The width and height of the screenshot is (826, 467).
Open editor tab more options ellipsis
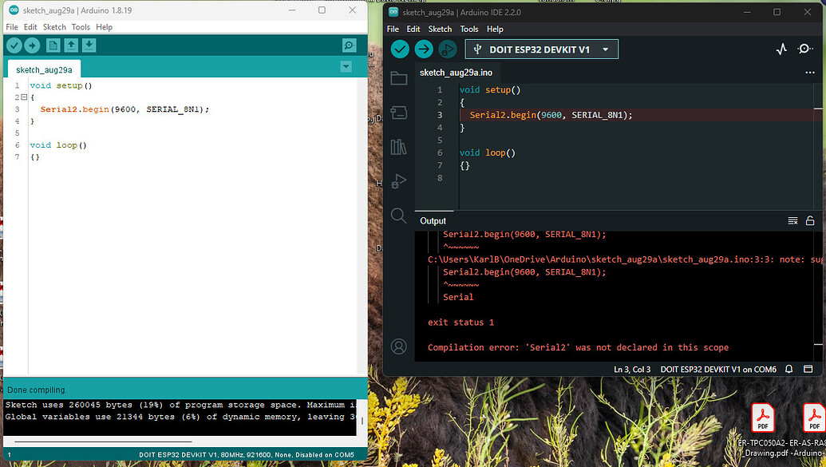(810, 73)
